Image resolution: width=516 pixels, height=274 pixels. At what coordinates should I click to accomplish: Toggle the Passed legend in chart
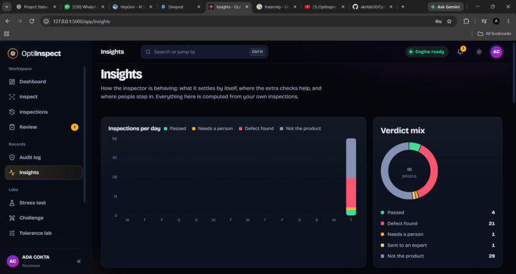pos(175,129)
